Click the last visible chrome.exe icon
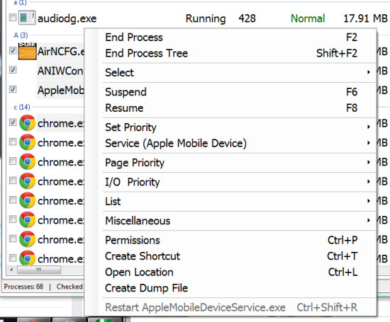 (28, 258)
